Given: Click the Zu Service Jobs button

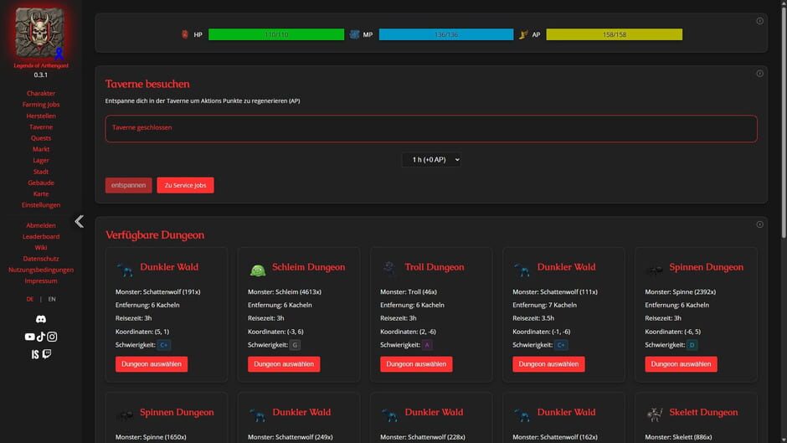Looking at the screenshot, I should tap(185, 185).
